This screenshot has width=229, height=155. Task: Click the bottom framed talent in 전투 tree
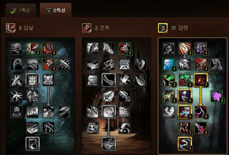(x=109, y=144)
